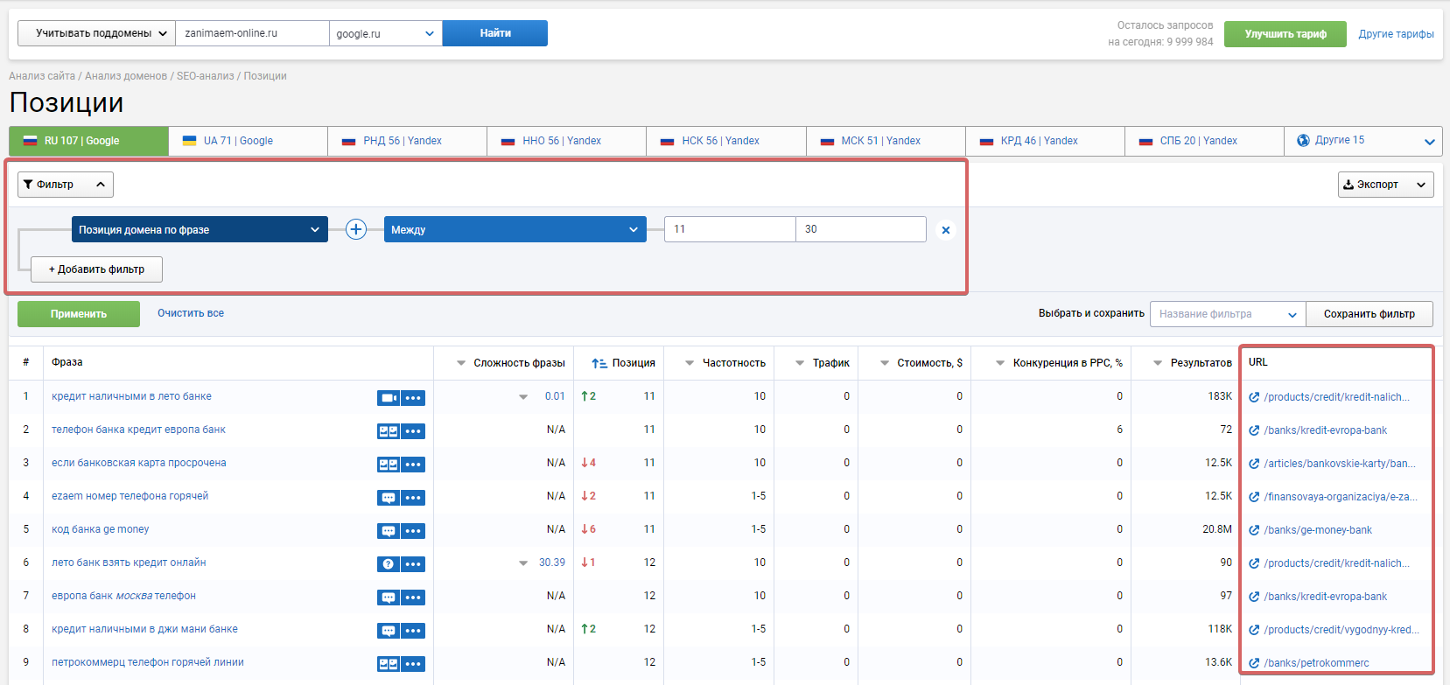Click 'Улучшить тариф' button
Image resolution: width=1450 pixels, height=685 pixels.
coord(1285,34)
